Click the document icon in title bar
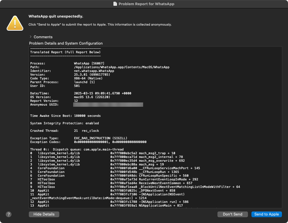This screenshot has height=223, width=288. click(x=115, y=4)
